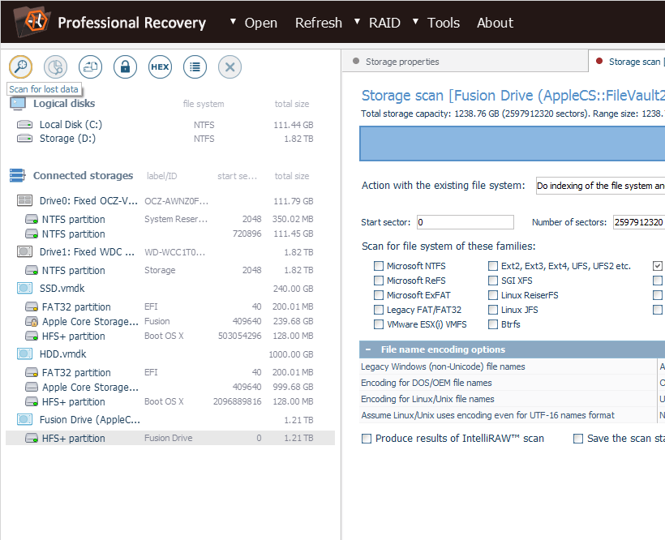Click the Drive0 OCZ disk icon
The width and height of the screenshot is (665, 540).
click(x=24, y=200)
